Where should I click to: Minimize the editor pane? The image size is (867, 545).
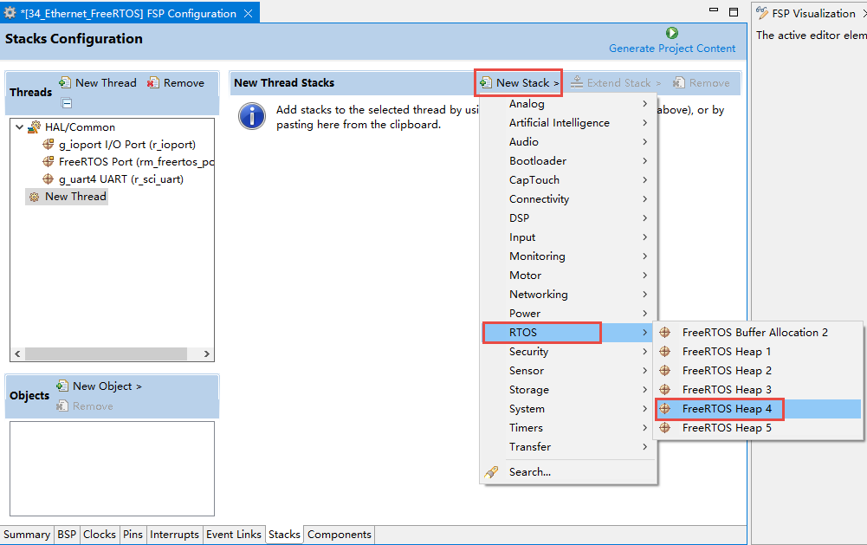coord(714,10)
